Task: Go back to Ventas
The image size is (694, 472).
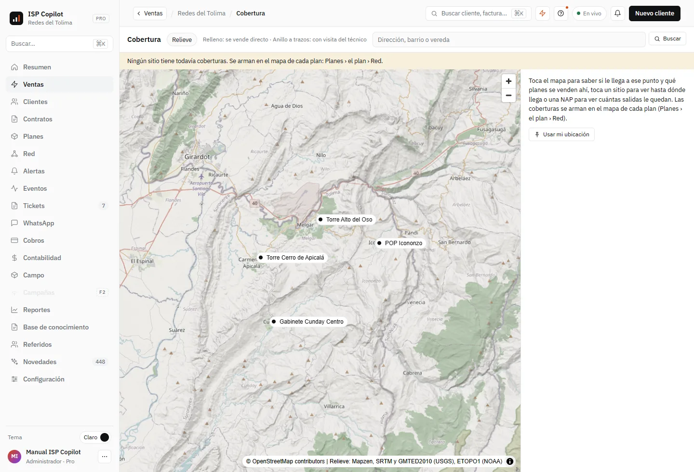Action: pyautogui.click(x=150, y=13)
